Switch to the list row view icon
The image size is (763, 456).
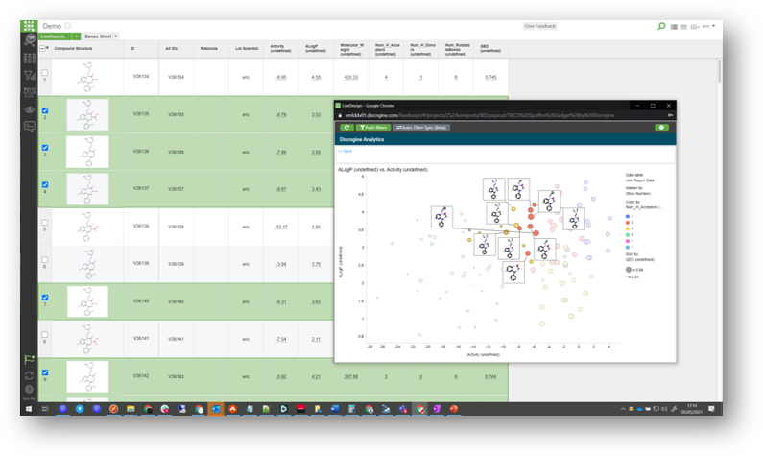click(x=674, y=27)
